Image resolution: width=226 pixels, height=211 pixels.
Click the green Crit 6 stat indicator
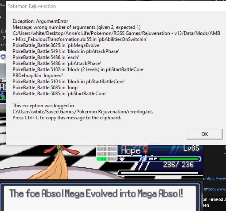coord(102,159)
